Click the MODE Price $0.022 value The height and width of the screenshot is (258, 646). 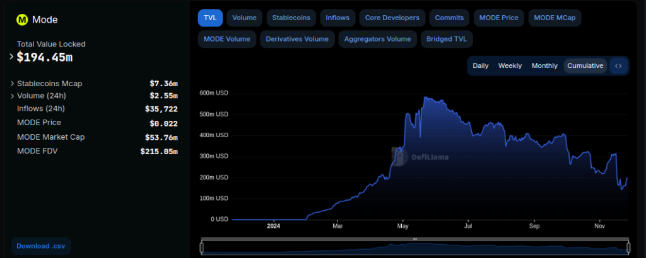click(x=164, y=124)
